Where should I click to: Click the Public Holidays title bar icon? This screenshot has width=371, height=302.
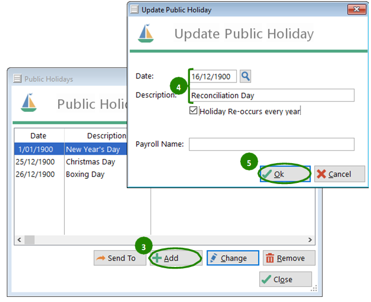17,78
